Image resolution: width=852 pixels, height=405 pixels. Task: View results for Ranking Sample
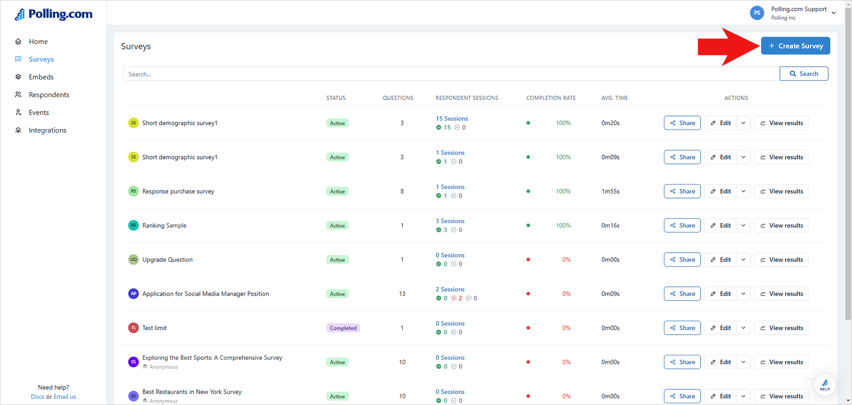[781, 225]
